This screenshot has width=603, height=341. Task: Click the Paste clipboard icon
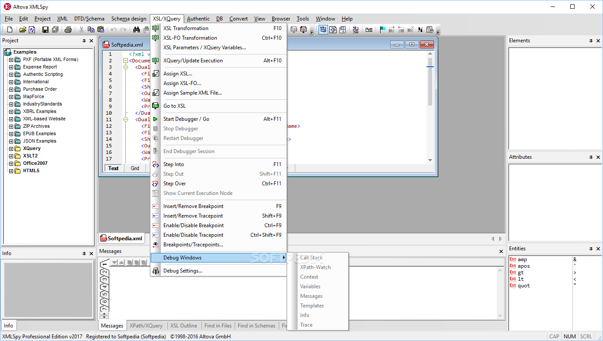100,30
